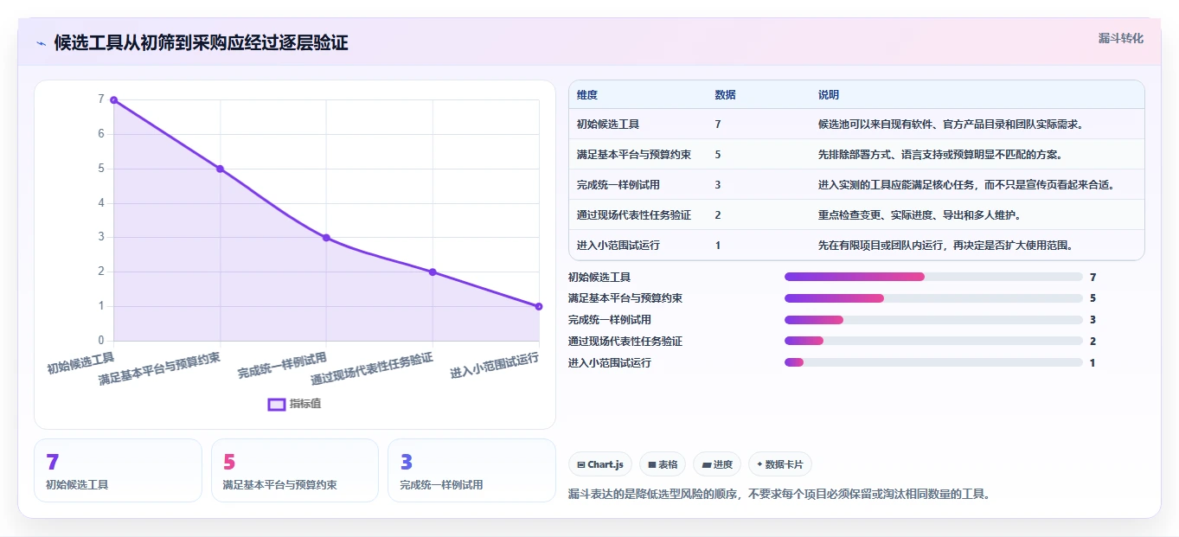Viewport: 1179px width, 537px height.
Task: Click the title 候选工具从初筛到采购应经过逐层验证
Action: click(x=202, y=43)
